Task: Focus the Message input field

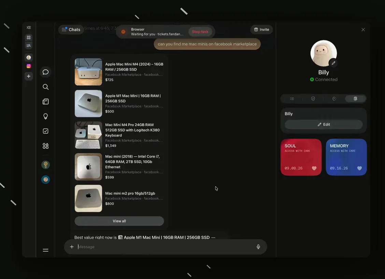Action: 166,247
